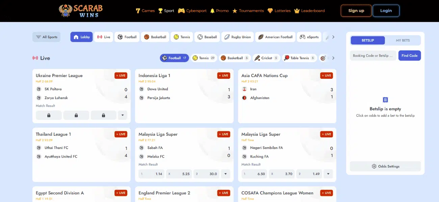Screen dimensions: 439x202
Task: Expand markets dropdown for Negeri Sembilan match
Action: 328,174
